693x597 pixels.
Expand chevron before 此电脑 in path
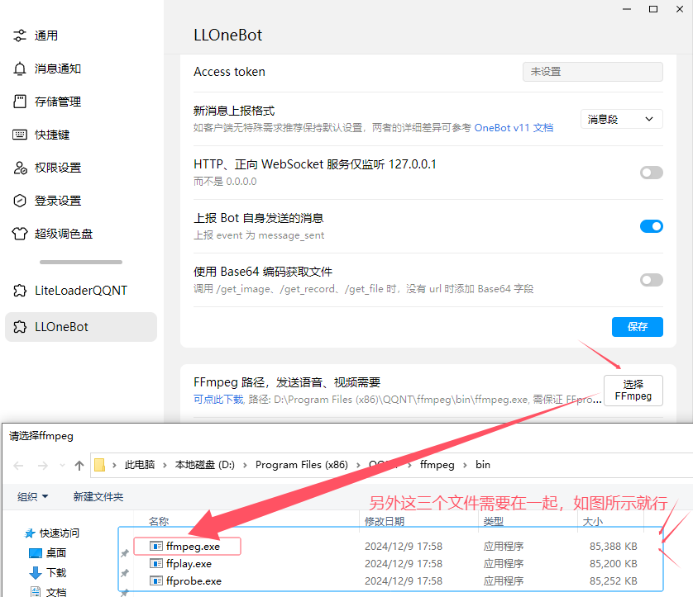pos(114,465)
